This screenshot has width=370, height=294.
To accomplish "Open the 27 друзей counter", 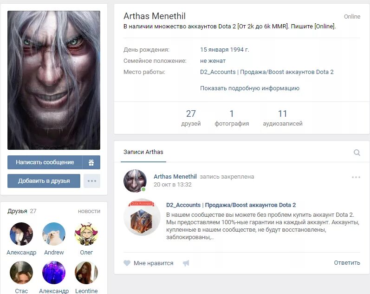I will point(191,118).
